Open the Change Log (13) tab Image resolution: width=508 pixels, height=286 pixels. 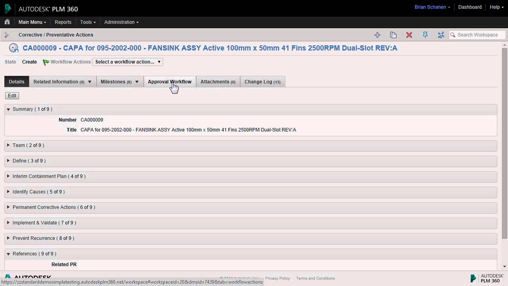[262, 82]
